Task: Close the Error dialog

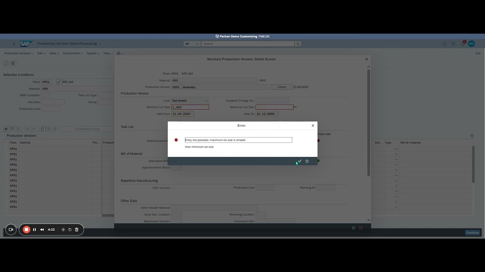Action: point(313,125)
